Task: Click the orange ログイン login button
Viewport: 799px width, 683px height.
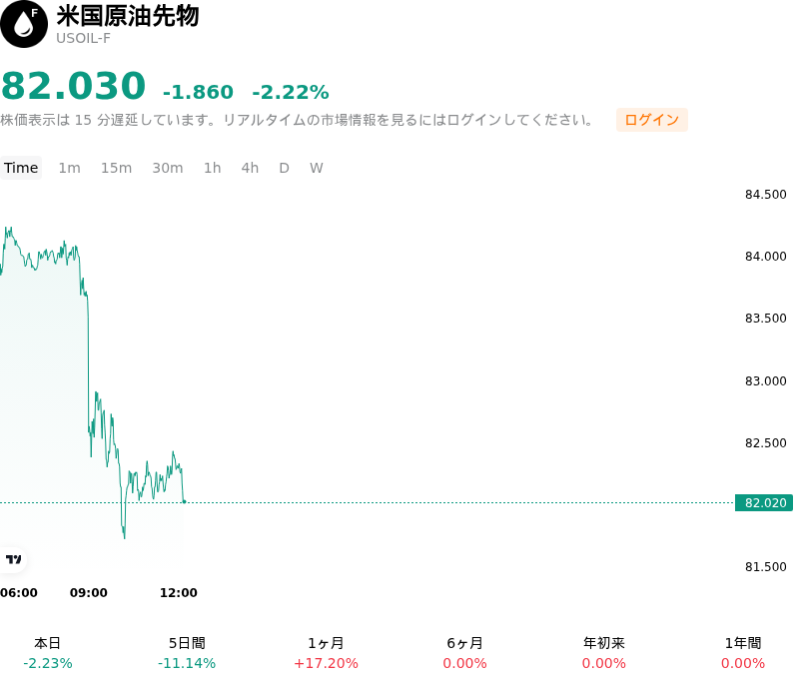Action: point(652,120)
